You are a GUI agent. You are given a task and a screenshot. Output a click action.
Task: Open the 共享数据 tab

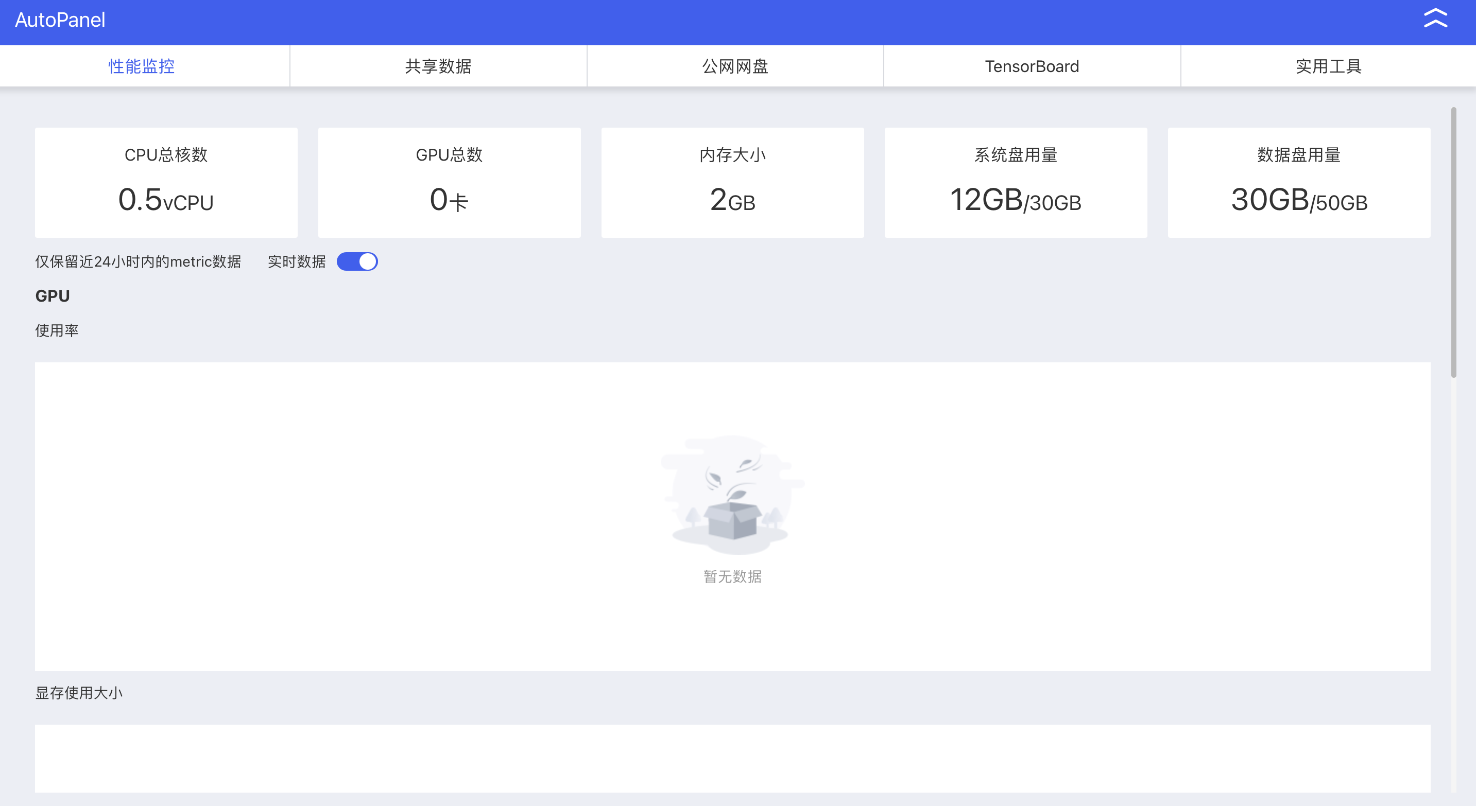[x=438, y=66]
